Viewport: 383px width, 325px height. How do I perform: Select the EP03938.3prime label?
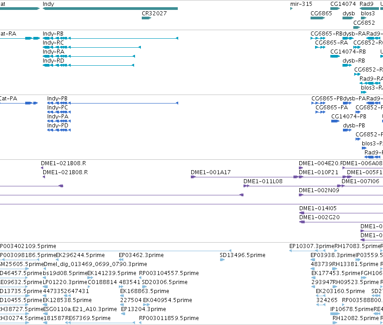tap(333, 255)
